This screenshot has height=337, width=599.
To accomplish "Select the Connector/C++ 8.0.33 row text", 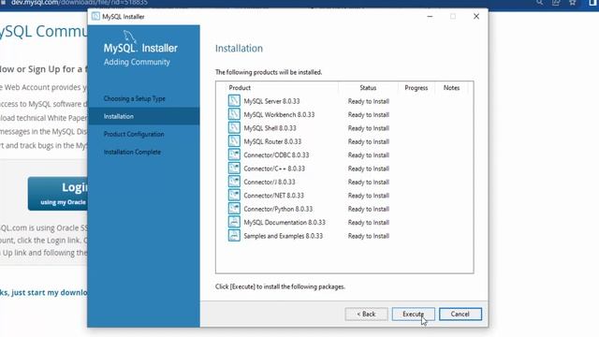I will 274,168.
